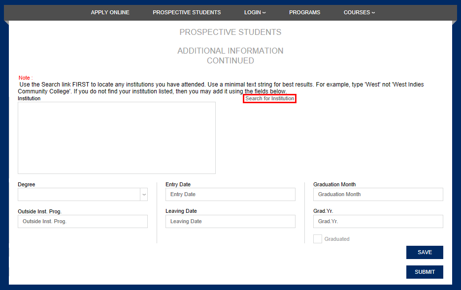Open the PROSPECTIVE STUDENTS menu item
This screenshot has height=290, width=461.
click(x=187, y=12)
